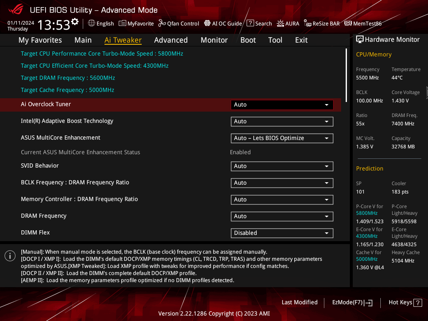
Task: Launch MemTest86 icon
Action: click(348, 23)
